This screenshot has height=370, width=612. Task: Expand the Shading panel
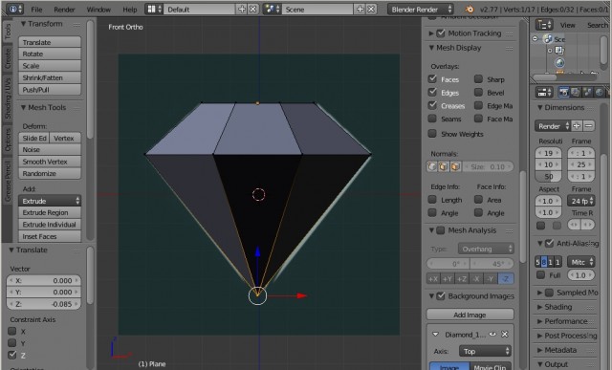(540, 307)
